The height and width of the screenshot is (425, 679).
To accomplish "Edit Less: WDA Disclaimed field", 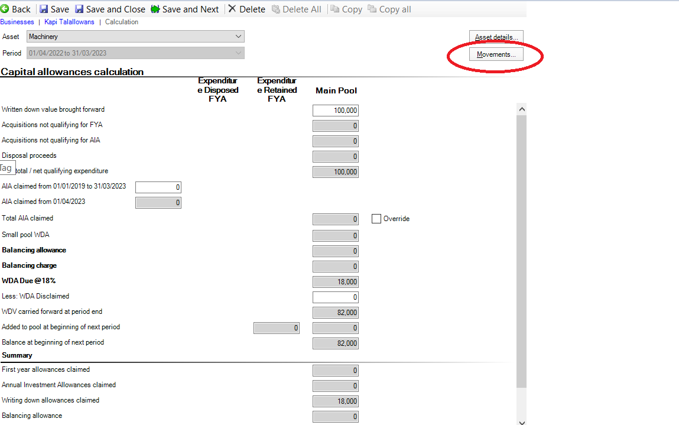I will pyautogui.click(x=336, y=297).
